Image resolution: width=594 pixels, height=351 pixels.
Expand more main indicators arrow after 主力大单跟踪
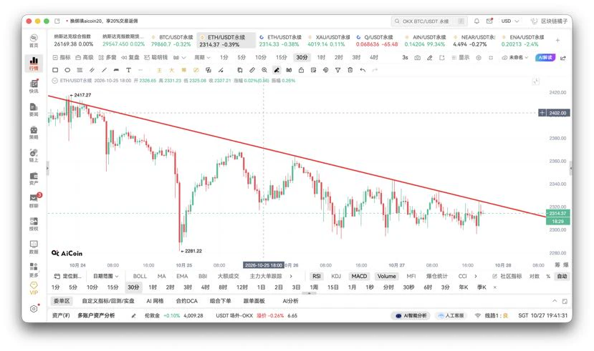pyautogui.click(x=291, y=276)
